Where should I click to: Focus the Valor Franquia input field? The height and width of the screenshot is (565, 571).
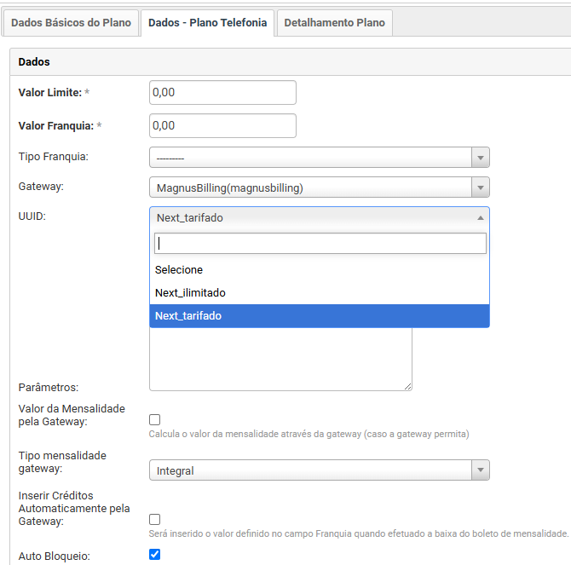[x=222, y=125]
